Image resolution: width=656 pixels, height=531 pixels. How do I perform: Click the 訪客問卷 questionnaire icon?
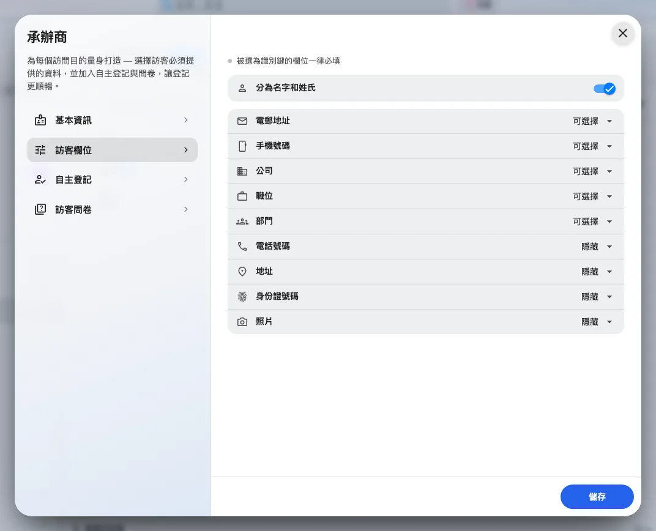coord(40,209)
